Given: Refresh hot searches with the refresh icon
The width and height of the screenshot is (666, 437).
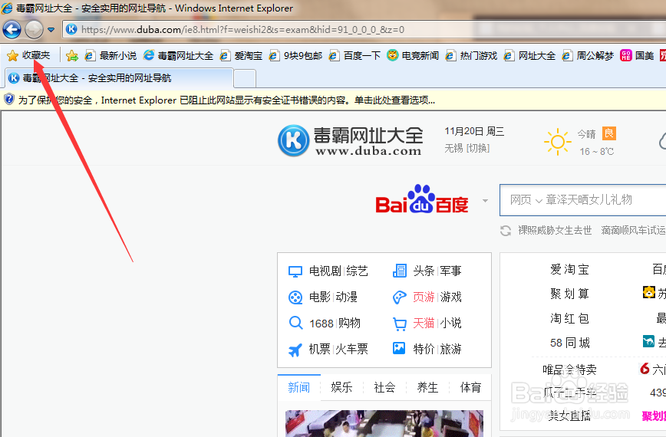Looking at the screenshot, I should [506, 231].
